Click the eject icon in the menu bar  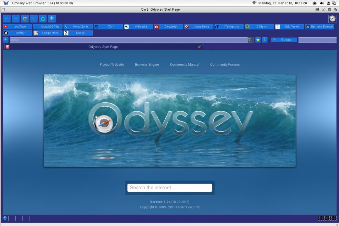328,3
